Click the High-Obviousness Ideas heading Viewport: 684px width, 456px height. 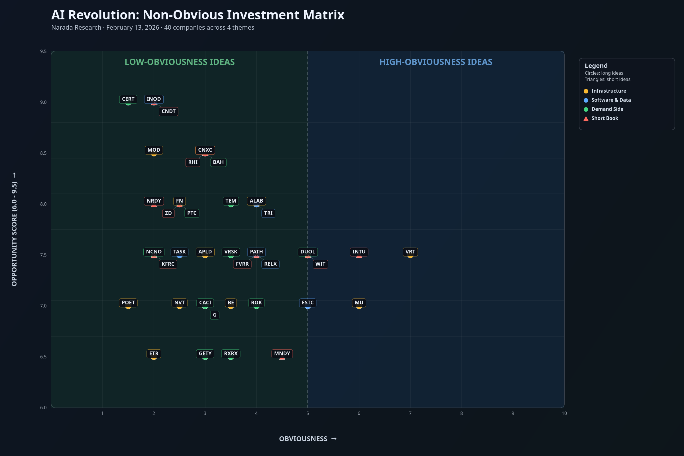coord(436,62)
